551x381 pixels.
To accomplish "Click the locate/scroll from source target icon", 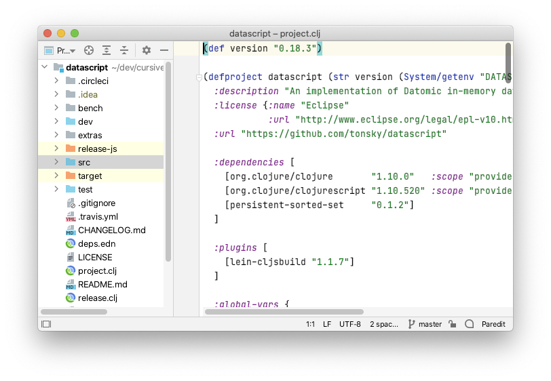I will (x=89, y=51).
